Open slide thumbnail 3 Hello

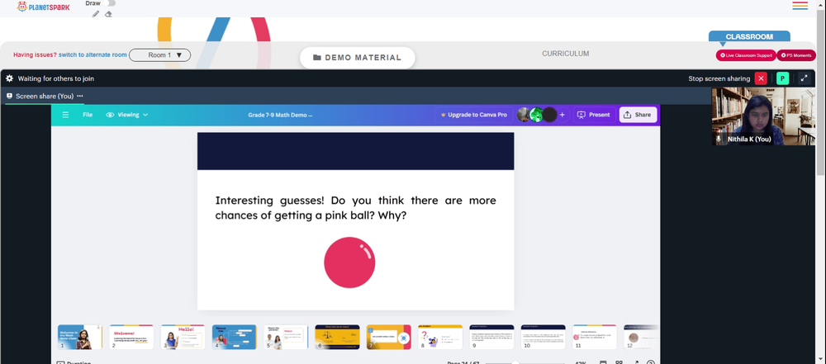point(183,337)
